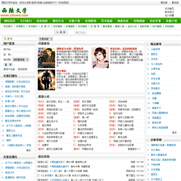Open the 文章名称 search-type dropdown
This screenshot has height=181, width=181.
pyautogui.click(x=46, y=39)
